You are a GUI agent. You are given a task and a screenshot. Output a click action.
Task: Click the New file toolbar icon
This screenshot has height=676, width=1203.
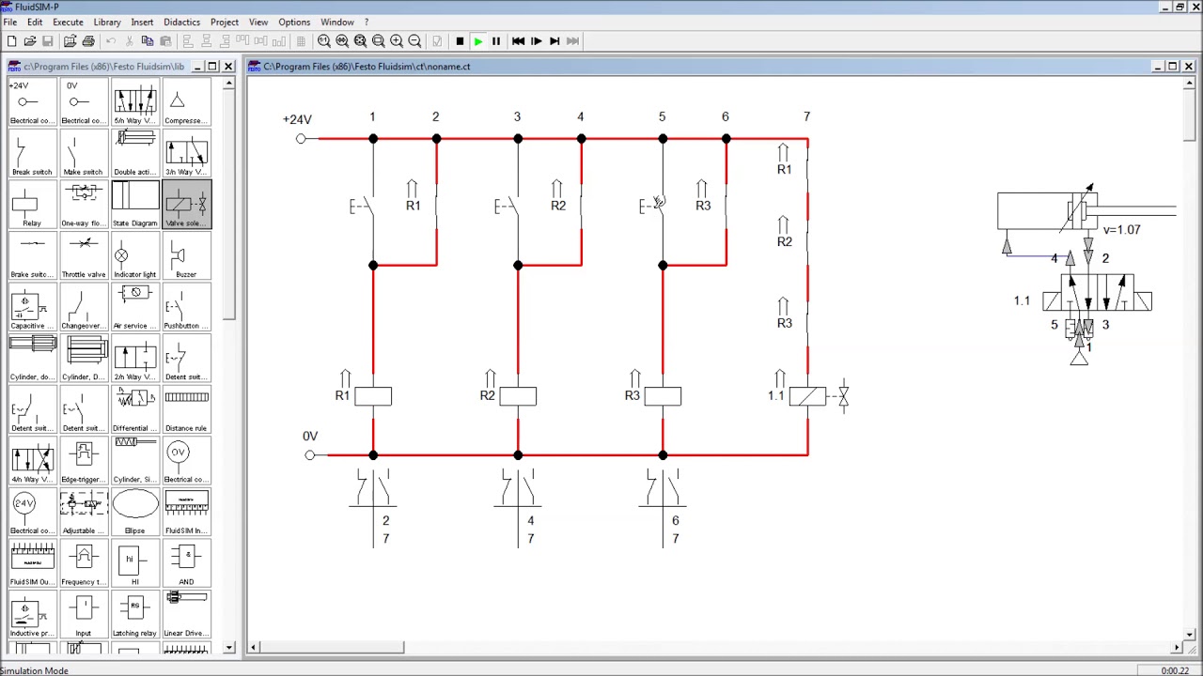pyautogui.click(x=11, y=41)
